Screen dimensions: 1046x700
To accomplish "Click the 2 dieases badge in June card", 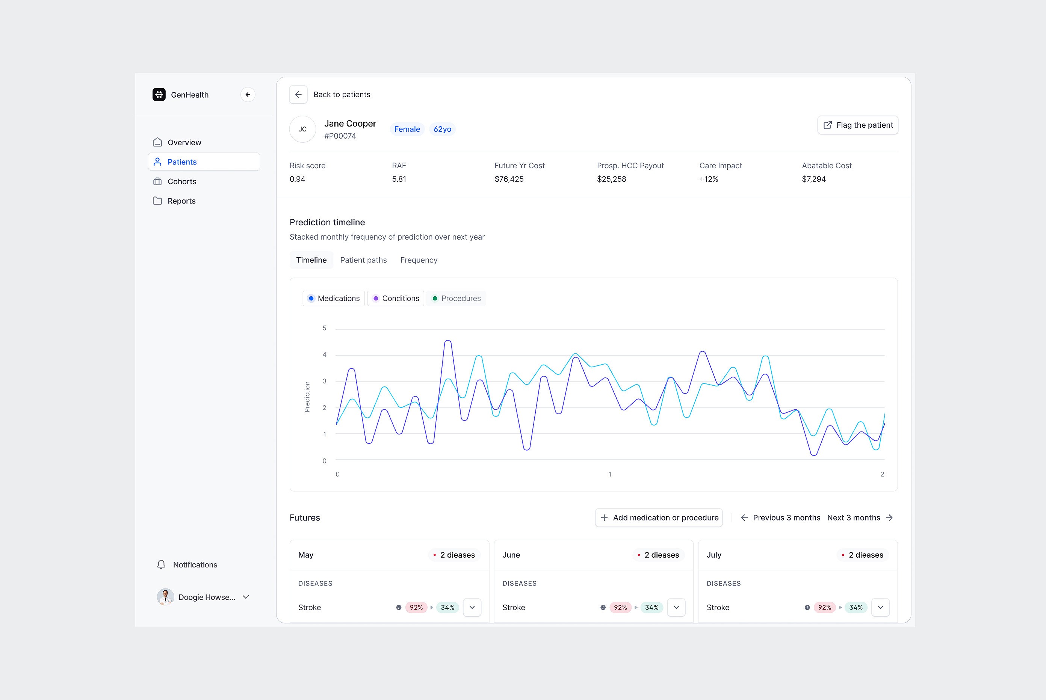I will [x=658, y=555].
